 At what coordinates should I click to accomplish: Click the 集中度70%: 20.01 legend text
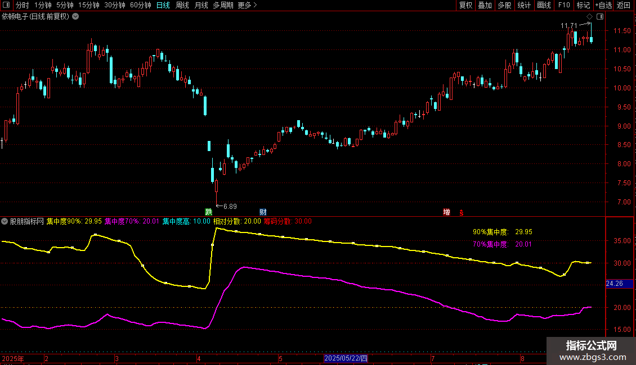coord(132,221)
